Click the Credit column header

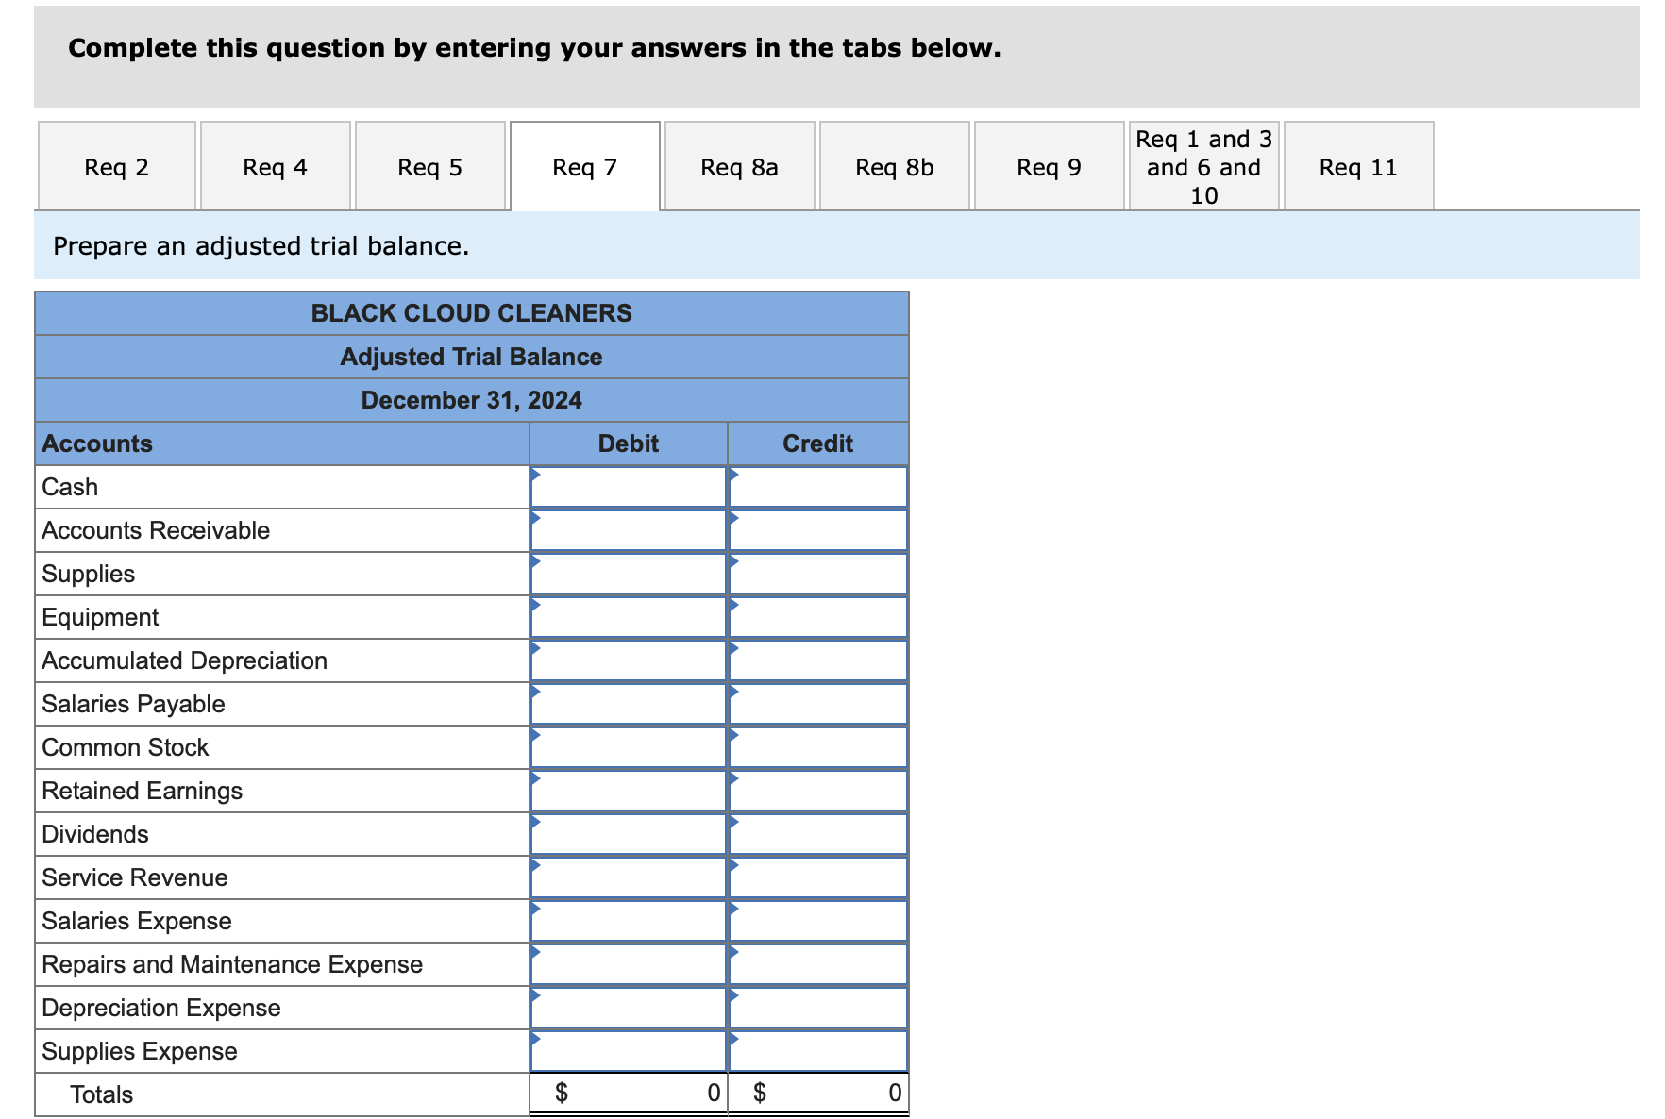(818, 443)
